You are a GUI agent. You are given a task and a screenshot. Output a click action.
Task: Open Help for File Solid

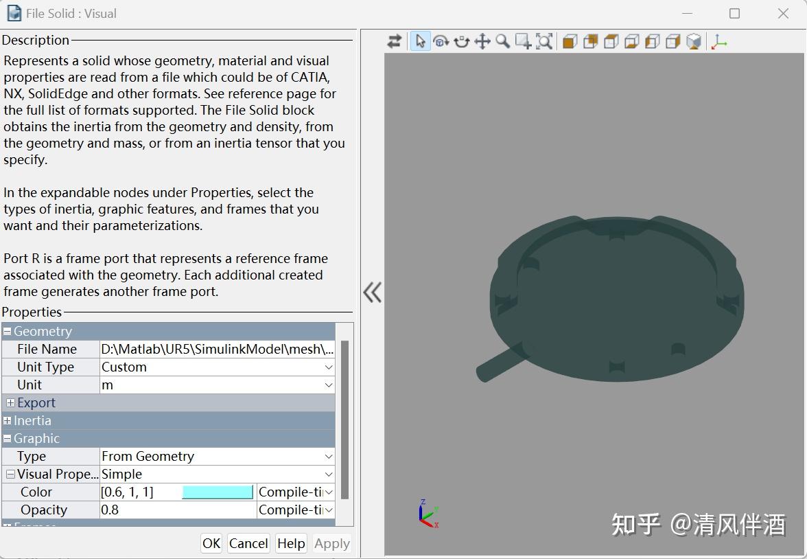[x=291, y=543]
